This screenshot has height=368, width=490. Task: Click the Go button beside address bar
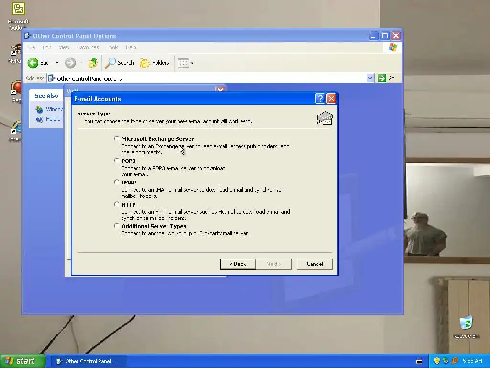pos(386,78)
